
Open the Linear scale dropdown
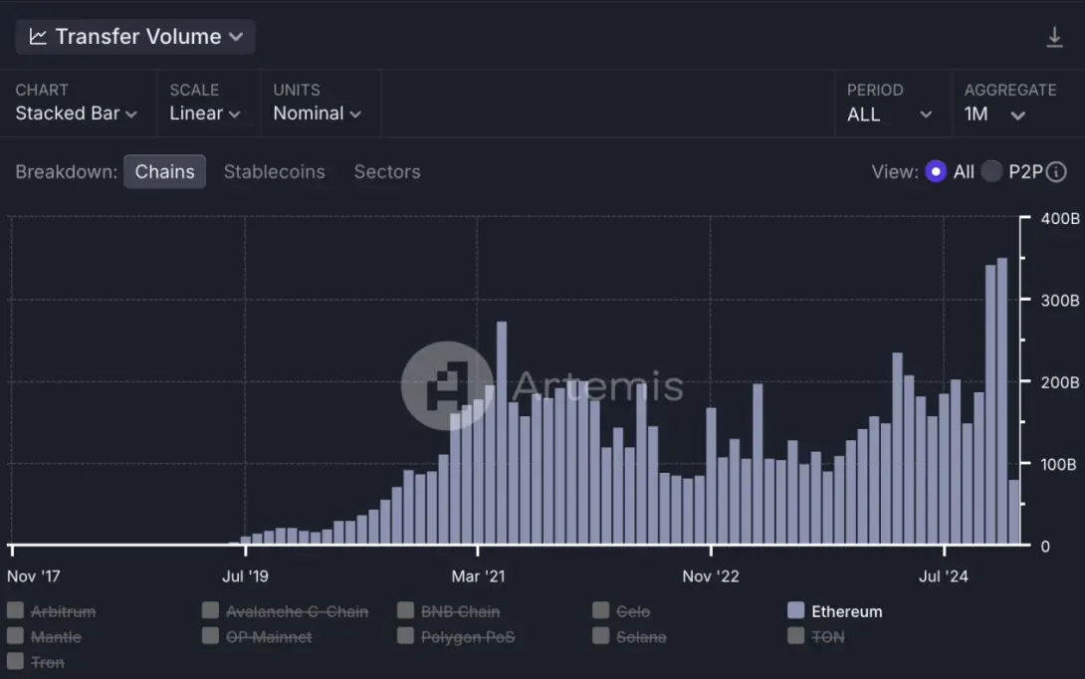point(205,113)
